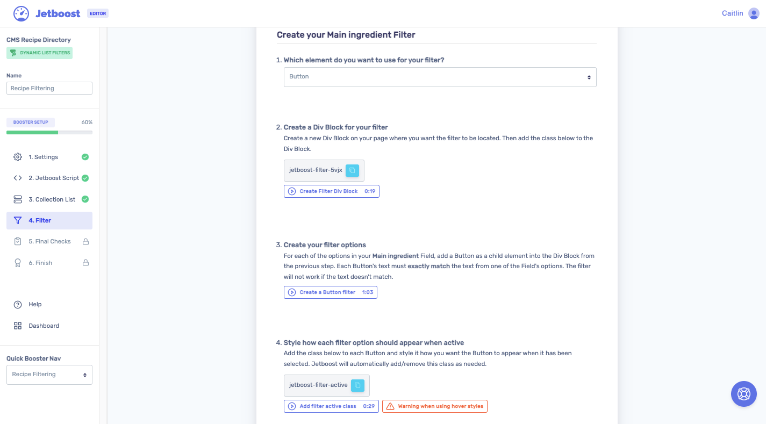Copy the jetboost-filter-active class name
The height and width of the screenshot is (424, 766).
click(357, 385)
